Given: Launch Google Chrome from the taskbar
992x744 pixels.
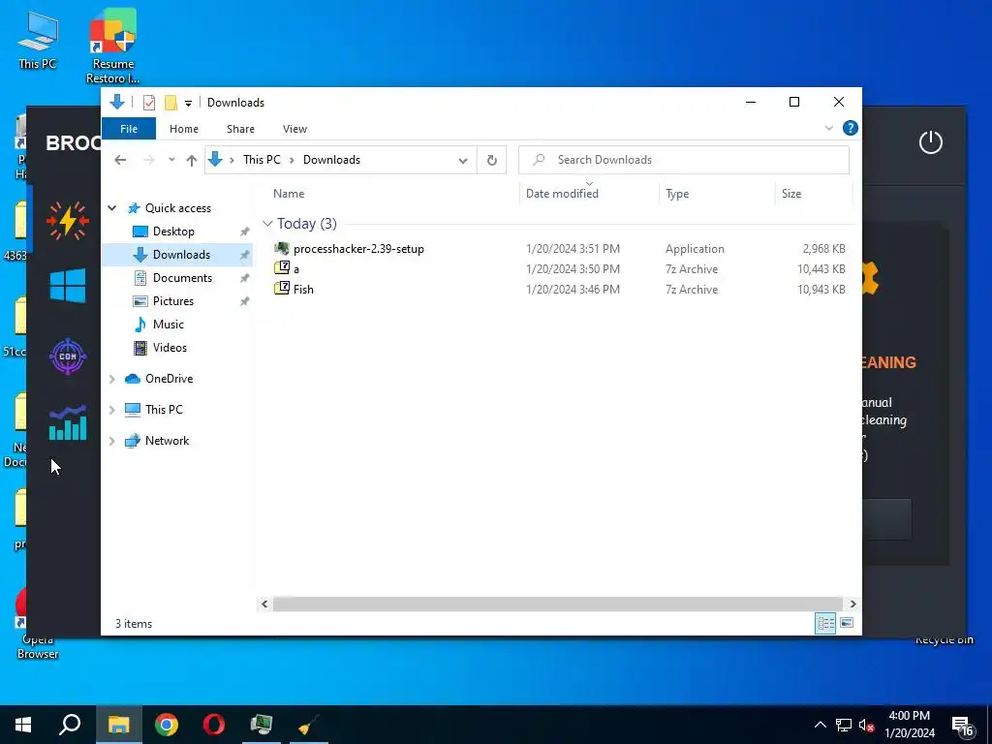Looking at the screenshot, I should [x=167, y=725].
